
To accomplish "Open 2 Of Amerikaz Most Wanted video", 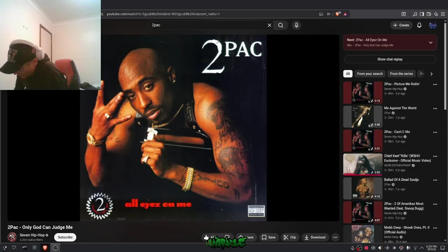I will [x=363, y=212].
